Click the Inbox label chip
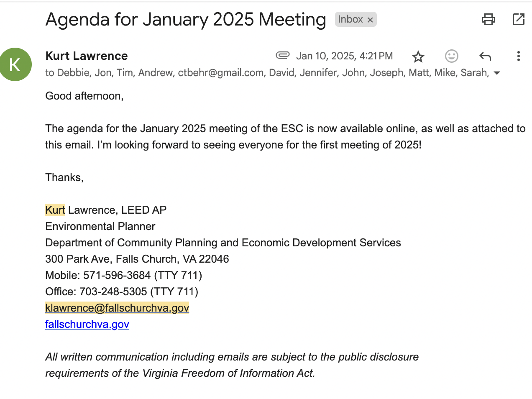532x399 pixels. click(x=350, y=19)
